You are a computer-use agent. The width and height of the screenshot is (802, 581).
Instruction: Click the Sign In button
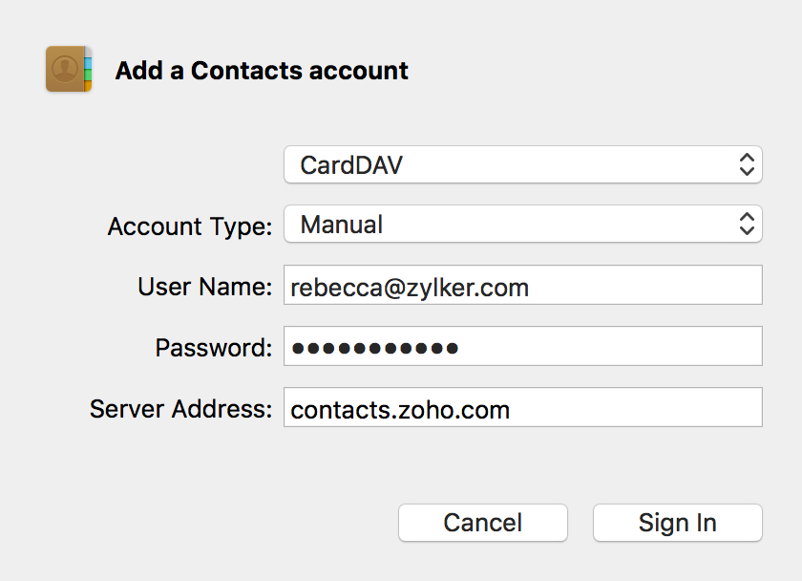677,523
